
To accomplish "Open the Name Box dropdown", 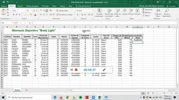I will click(x=13, y=23).
